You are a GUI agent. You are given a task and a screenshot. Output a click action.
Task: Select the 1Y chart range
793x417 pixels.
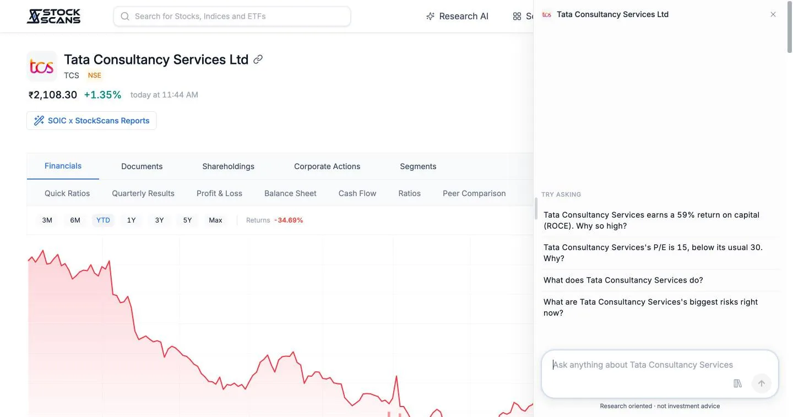(131, 220)
